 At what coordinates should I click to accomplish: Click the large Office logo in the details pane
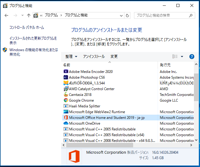(x=74, y=156)
